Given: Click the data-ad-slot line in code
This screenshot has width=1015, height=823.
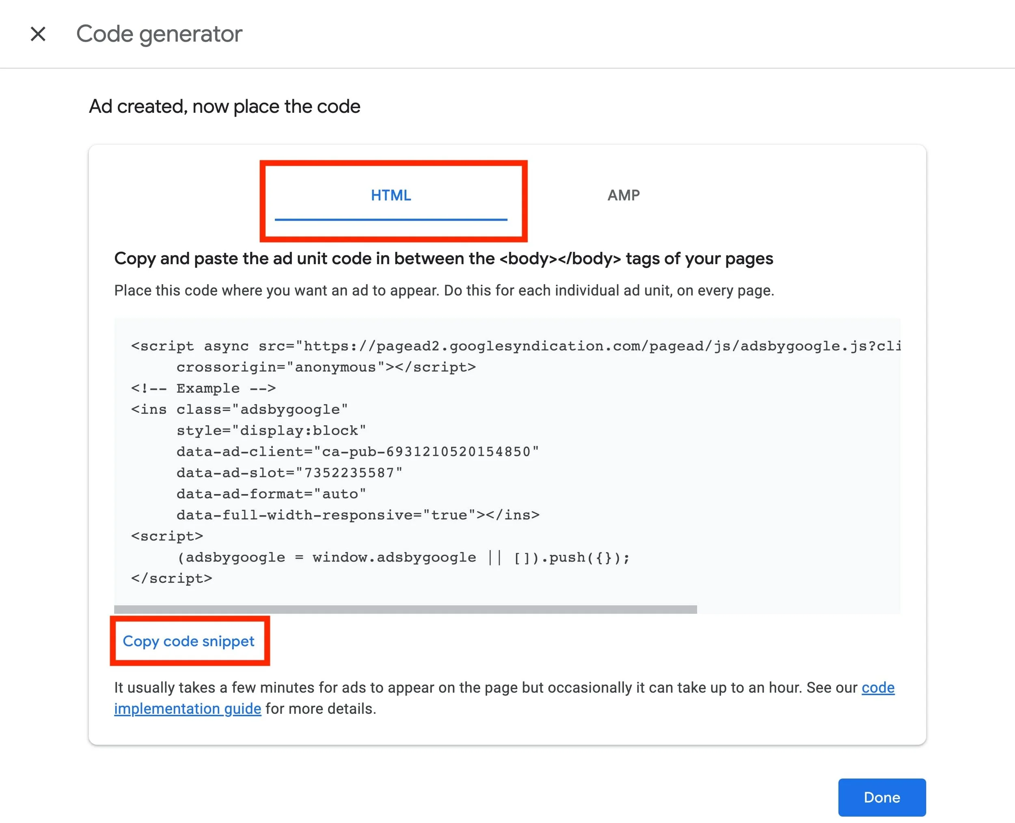Looking at the screenshot, I should click(289, 473).
